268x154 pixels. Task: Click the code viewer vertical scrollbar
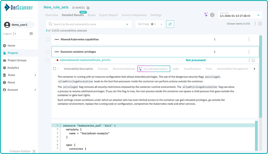point(256,136)
